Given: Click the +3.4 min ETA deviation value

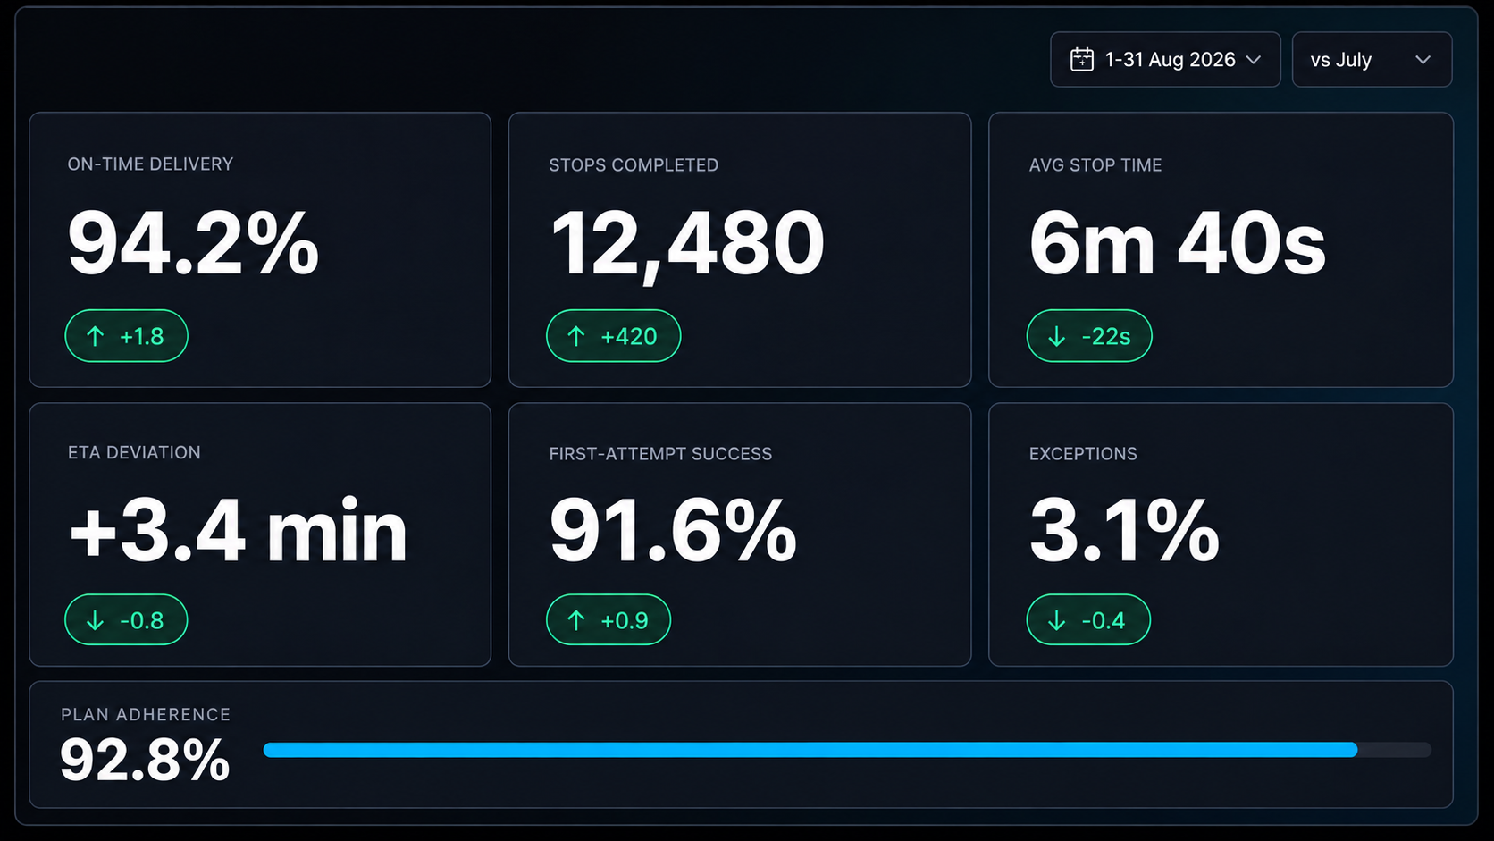Looking at the screenshot, I should tap(238, 532).
